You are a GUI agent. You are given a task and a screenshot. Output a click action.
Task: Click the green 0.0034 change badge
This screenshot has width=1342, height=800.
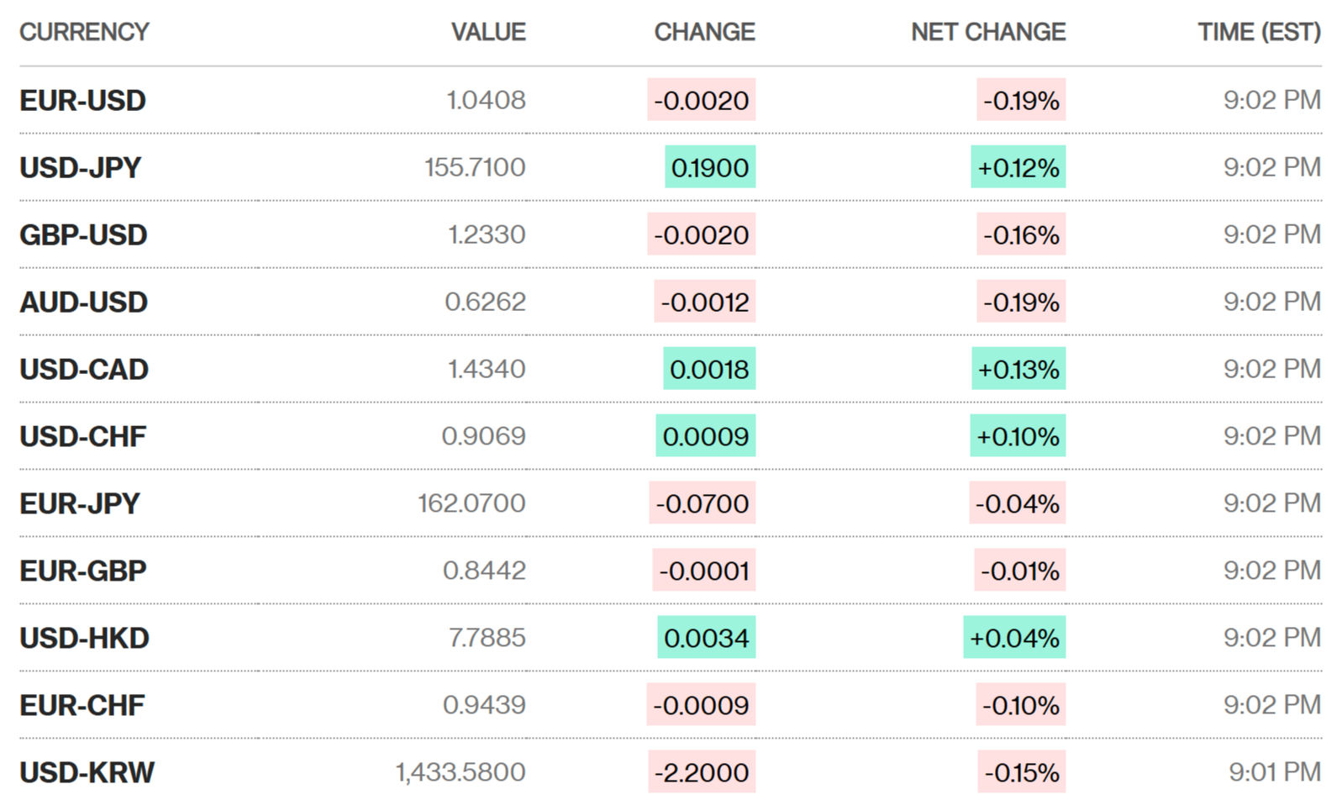tap(706, 638)
